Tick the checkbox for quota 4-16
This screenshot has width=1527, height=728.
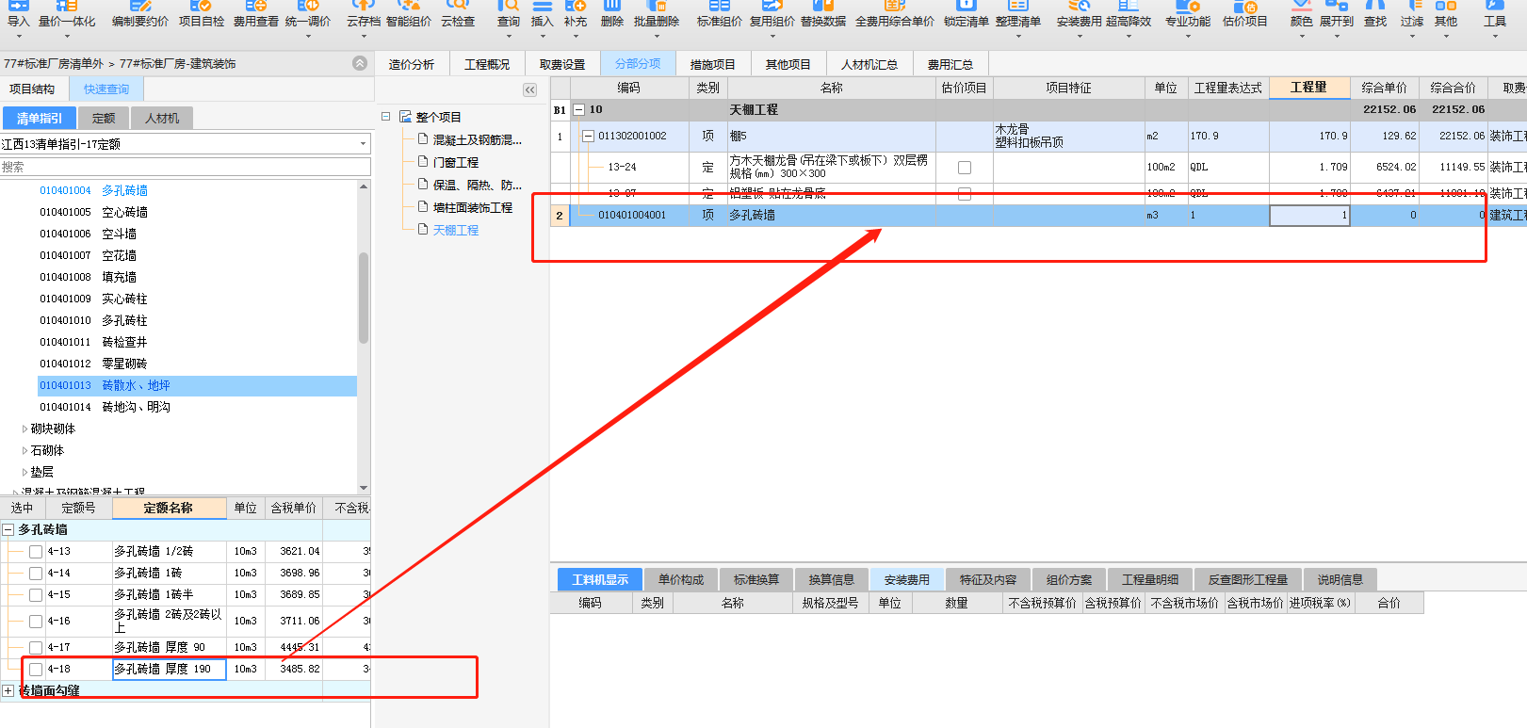pyautogui.click(x=36, y=622)
